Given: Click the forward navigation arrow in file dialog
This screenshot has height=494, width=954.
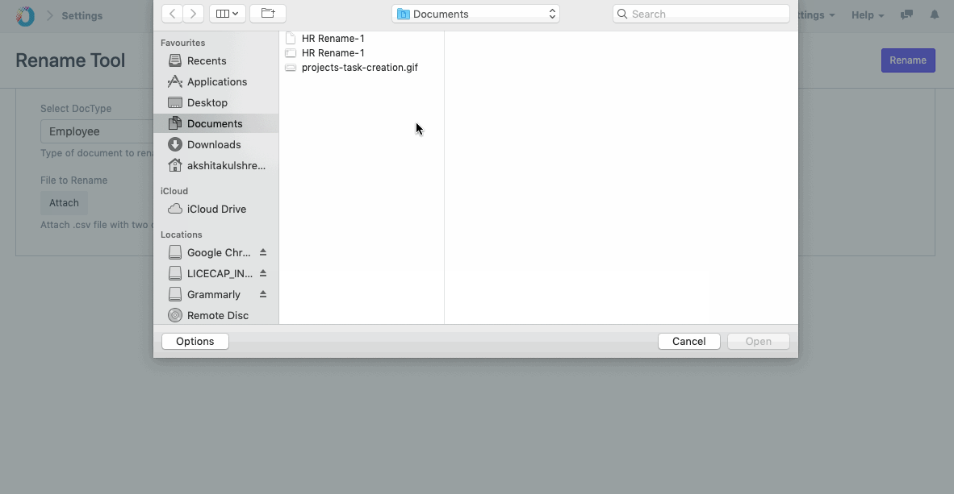Looking at the screenshot, I should (x=194, y=14).
